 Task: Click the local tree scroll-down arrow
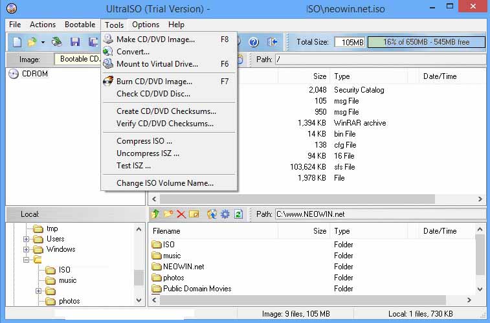[139, 300]
